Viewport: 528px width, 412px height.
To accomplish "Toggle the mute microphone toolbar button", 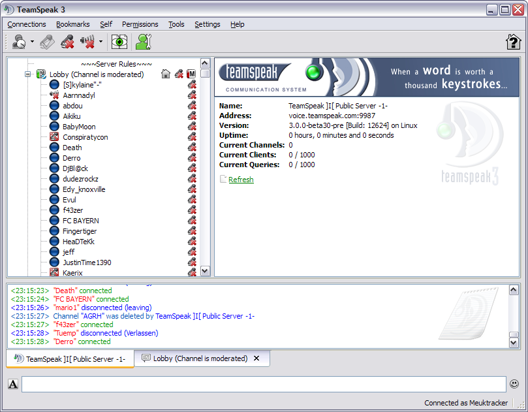I will coord(68,42).
